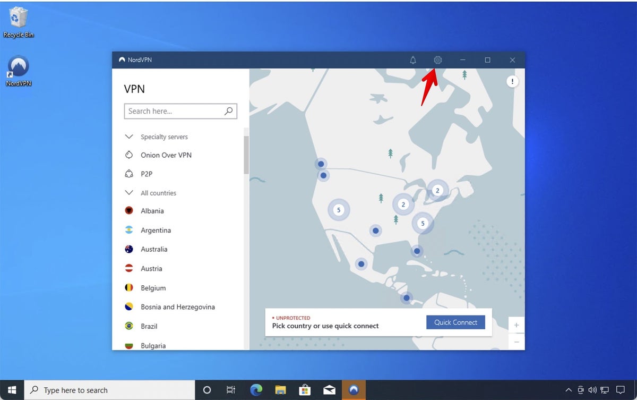
Task: Click the NordVPN logo in the title bar
Action: (x=122, y=60)
